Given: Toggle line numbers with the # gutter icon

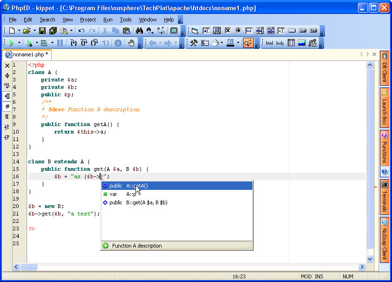Looking at the screenshot, I should (7, 107).
